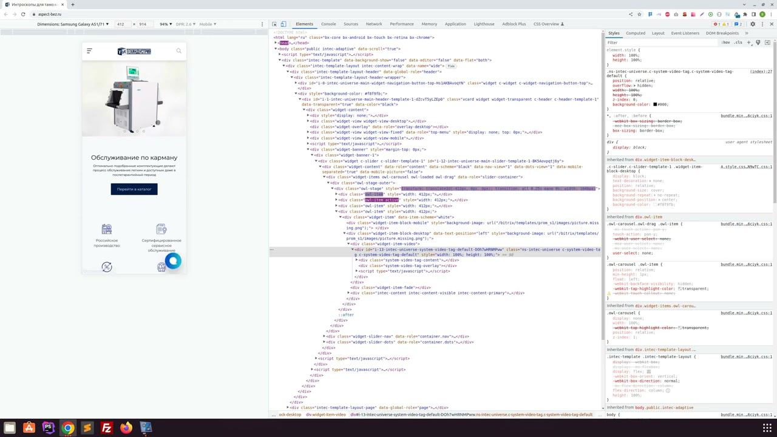This screenshot has width=777, height=437.
Task: Open DevTools settings gear
Action: [x=753, y=24]
